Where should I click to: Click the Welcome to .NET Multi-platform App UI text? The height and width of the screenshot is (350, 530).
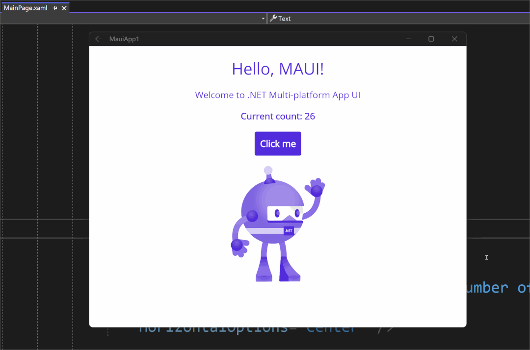click(x=278, y=95)
